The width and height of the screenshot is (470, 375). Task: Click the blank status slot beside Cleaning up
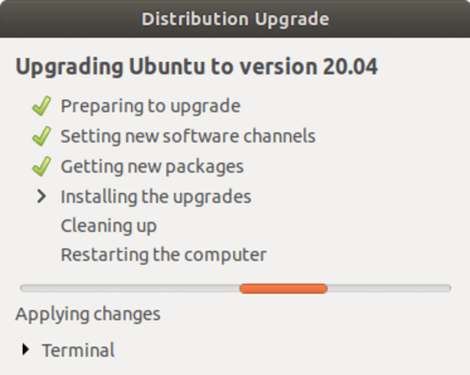click(x=42, y=226)
